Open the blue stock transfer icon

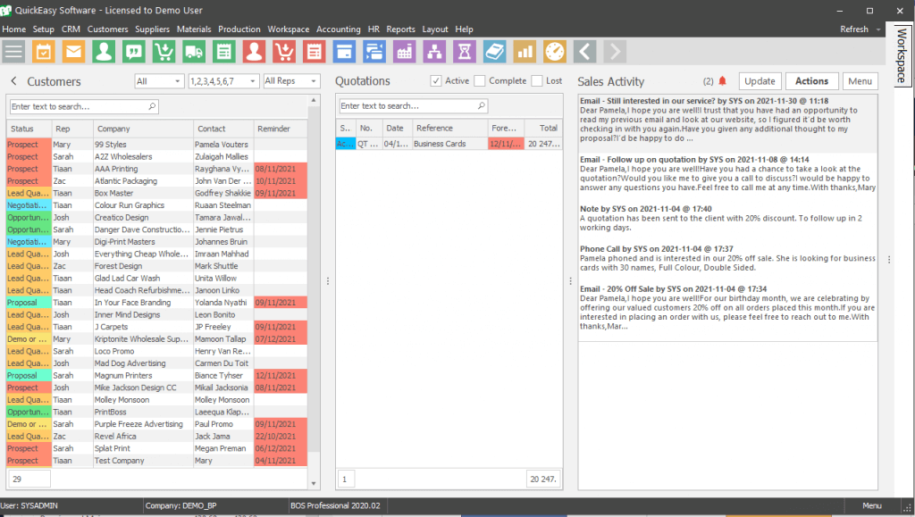[374, 52]
